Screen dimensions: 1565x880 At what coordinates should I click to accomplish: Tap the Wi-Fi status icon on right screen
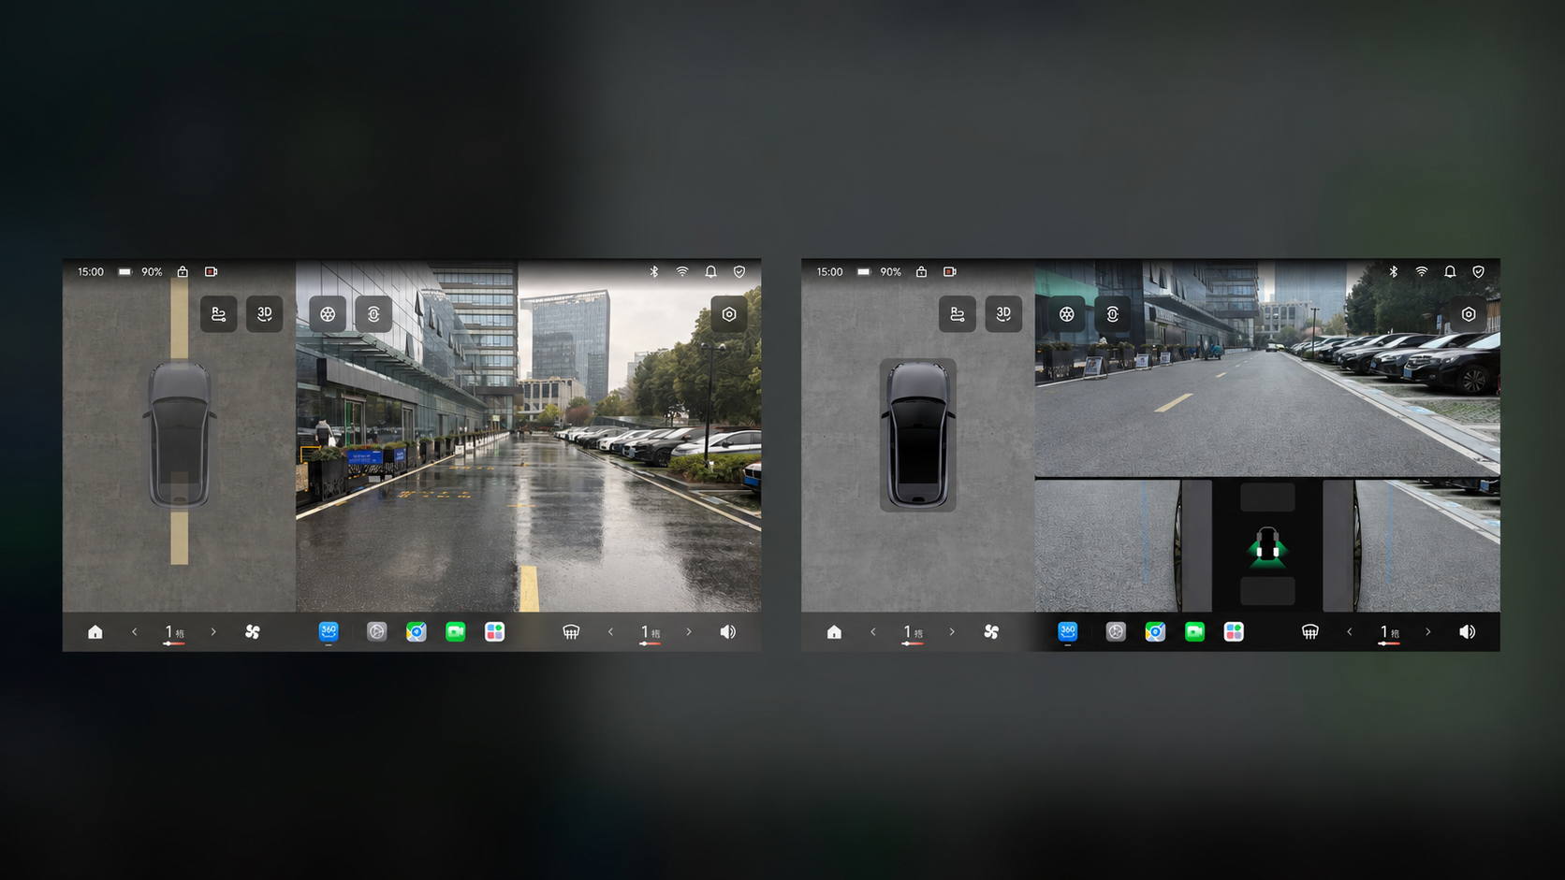tap(1422, 272)
